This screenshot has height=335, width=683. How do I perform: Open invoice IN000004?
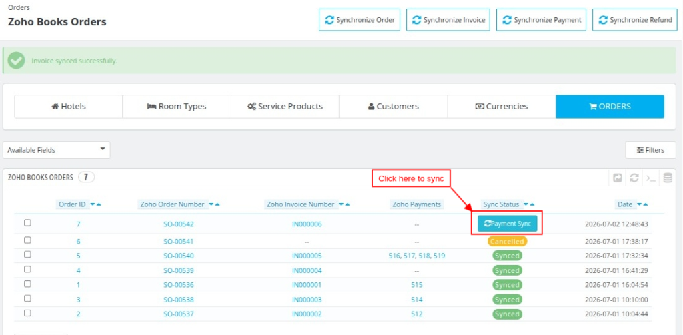tap(307, 270)
